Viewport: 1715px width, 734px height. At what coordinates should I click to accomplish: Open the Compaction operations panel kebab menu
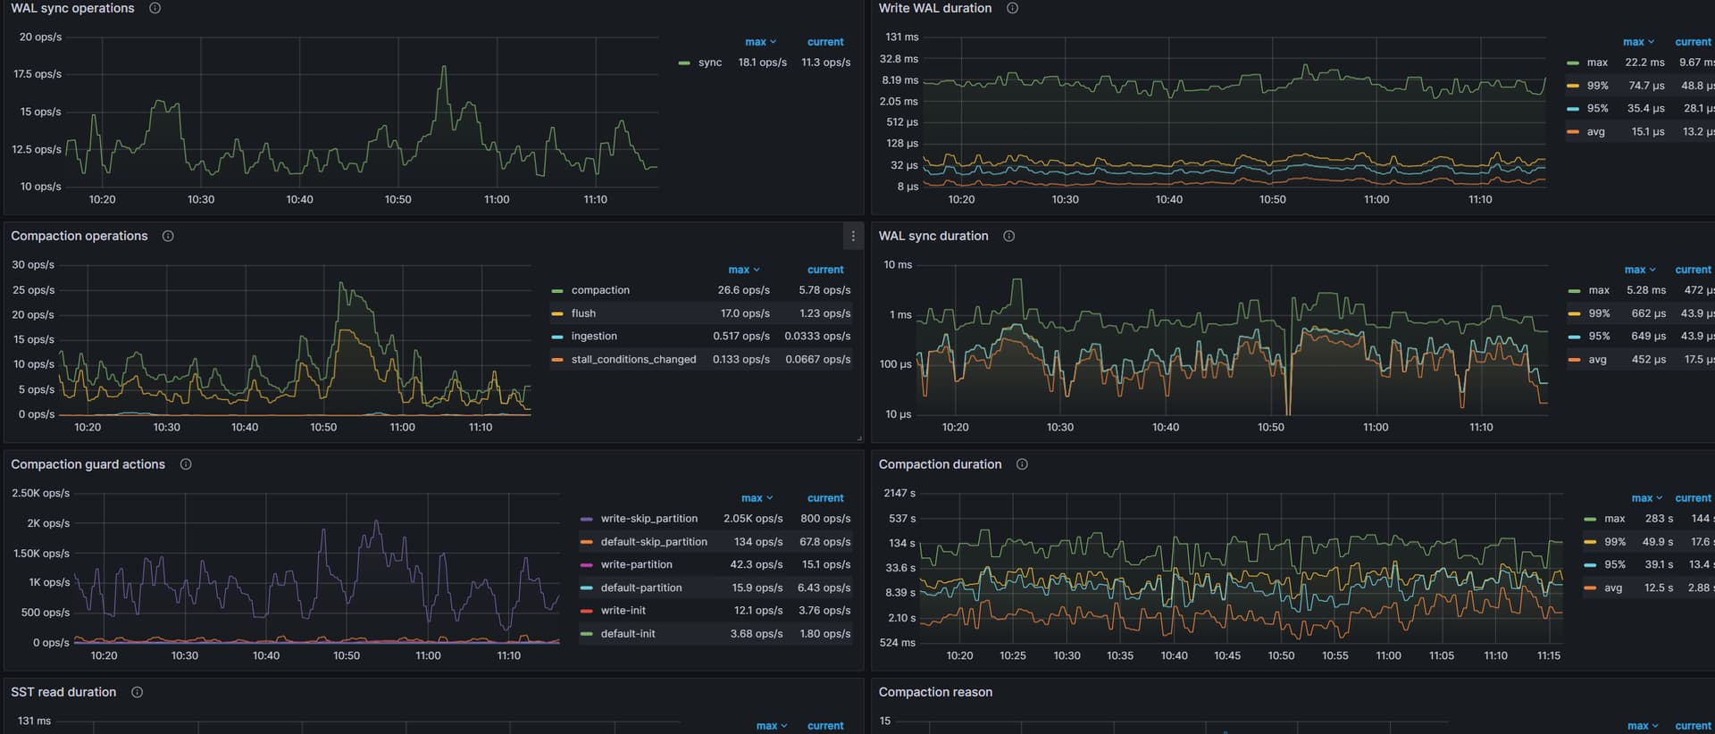tap(853, 237)
